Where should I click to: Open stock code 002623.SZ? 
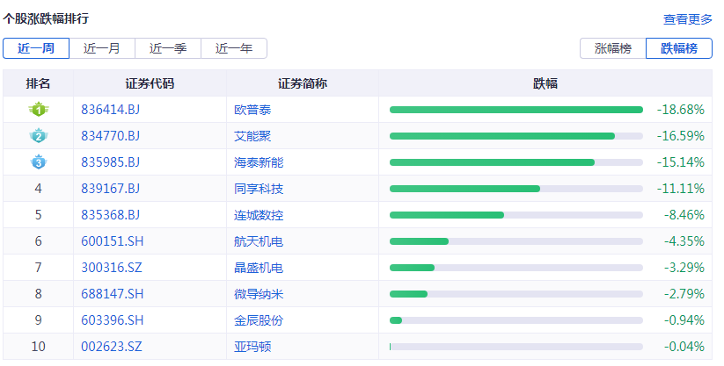[111, 347]
